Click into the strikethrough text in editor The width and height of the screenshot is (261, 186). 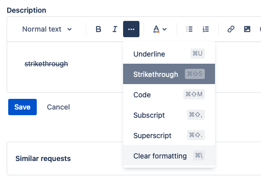(46, 64)
